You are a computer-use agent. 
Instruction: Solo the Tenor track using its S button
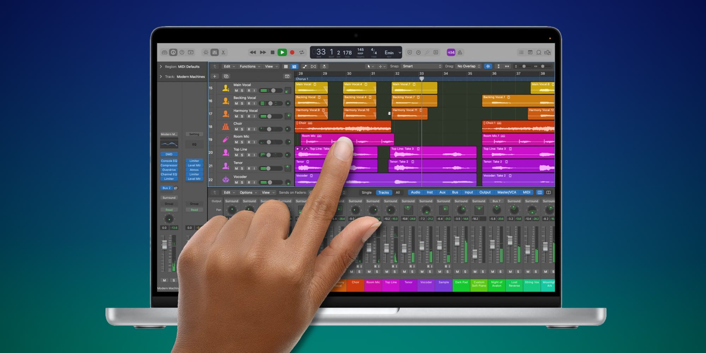(242, 168)
